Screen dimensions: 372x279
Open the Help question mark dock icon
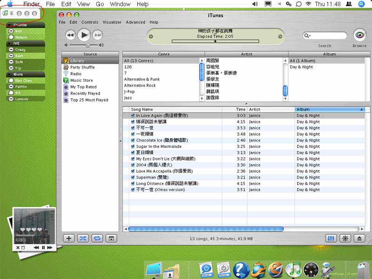241,270
